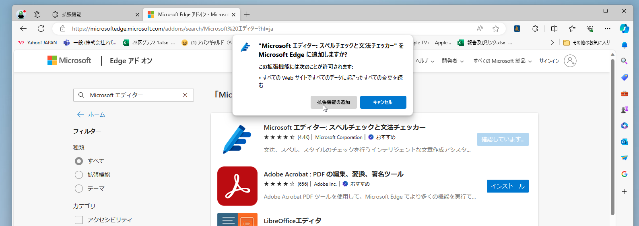The height and width of the screenshot is (226, 639).
Task: Click the site lock icon in address bar
Action: [x=62, y=29]
